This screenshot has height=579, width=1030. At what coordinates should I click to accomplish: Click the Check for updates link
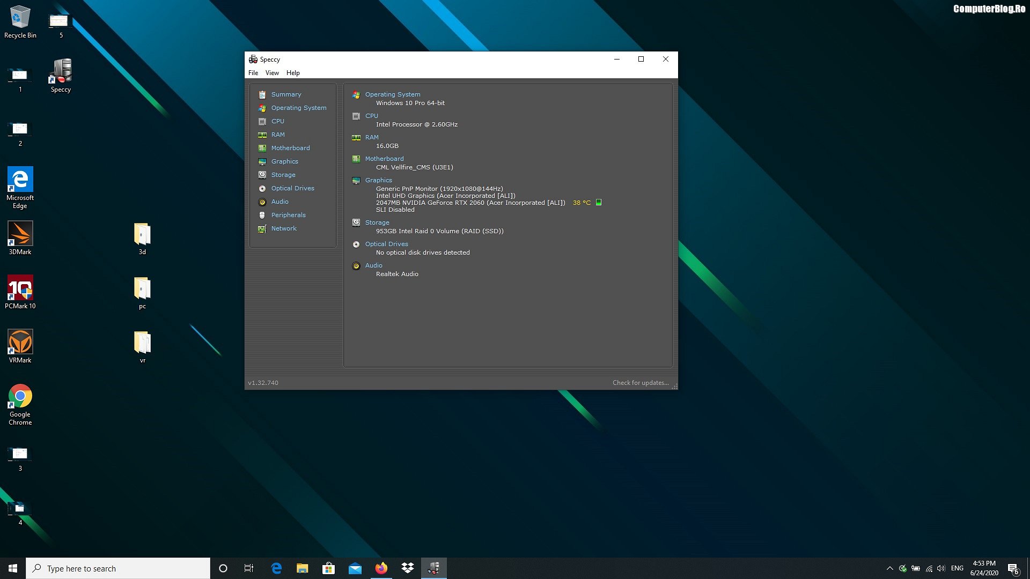pos(641,383)
